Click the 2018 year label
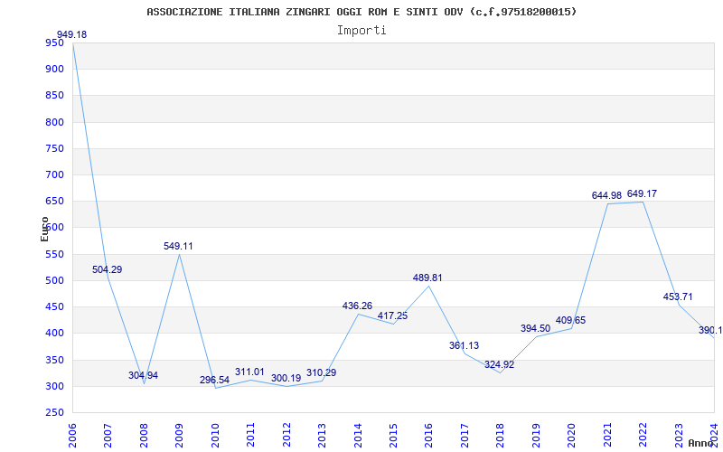The width and height of the screenshot is (723, 452). tap(501, 436)
